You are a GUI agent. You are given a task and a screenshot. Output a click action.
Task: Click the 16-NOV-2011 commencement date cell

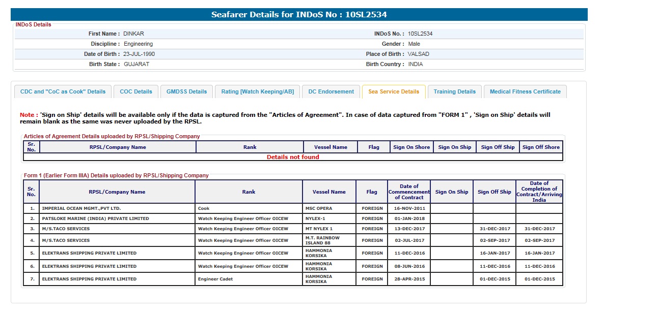[x=408, y=208]
